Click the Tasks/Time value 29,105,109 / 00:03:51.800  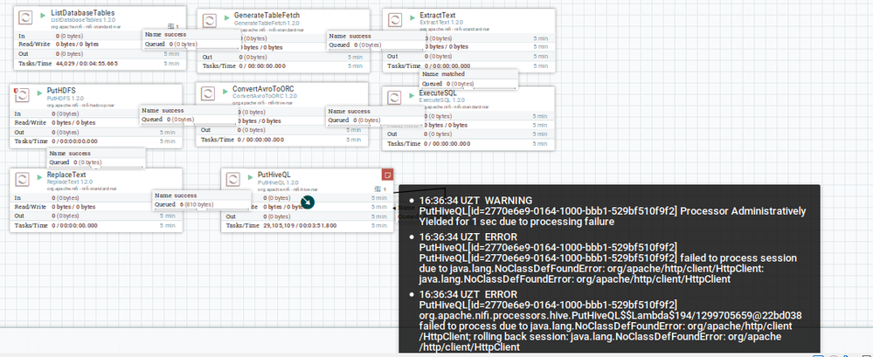(300, 225)
